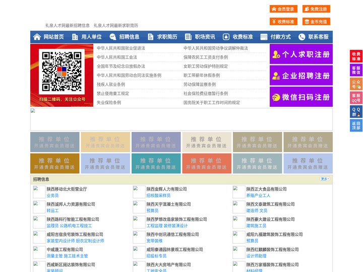Screen dimensions: 363x272
Task: Open the 招聘信息 menu item
Action: 129,37
